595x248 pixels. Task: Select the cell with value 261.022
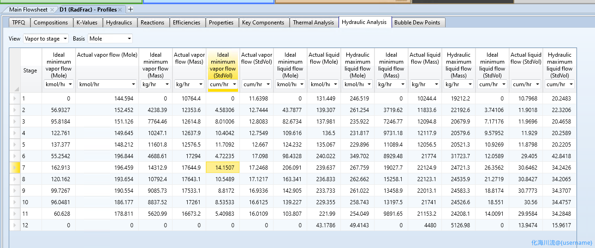pyautogui.click(x=357, y=190)
